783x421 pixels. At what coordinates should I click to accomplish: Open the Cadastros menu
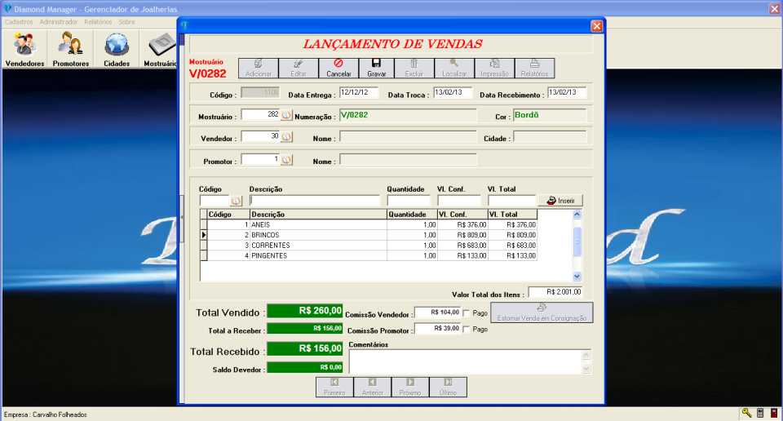point(19,21)
